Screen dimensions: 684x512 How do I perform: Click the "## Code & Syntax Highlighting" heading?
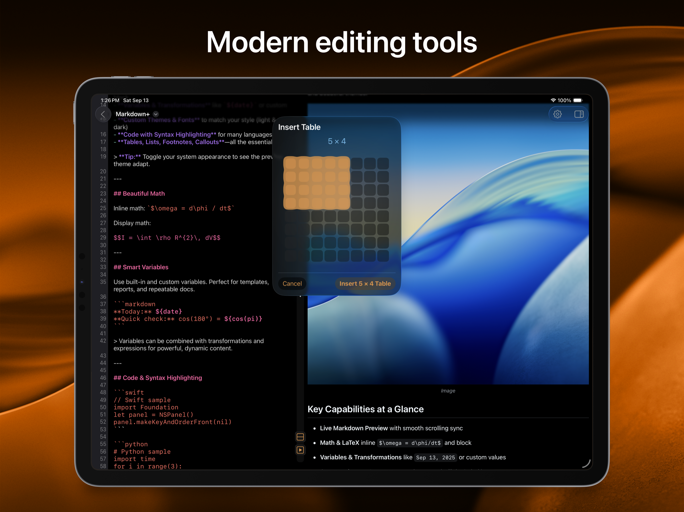click(x=158, y=378)
